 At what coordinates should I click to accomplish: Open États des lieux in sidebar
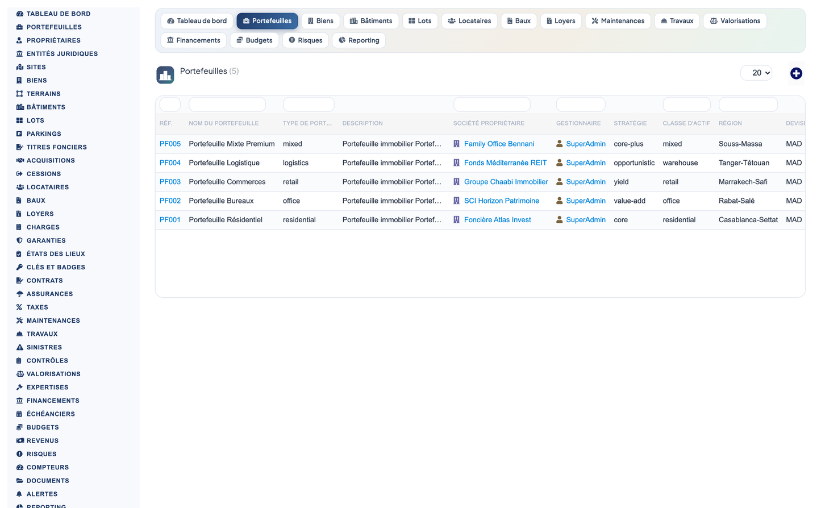click(56, 254)
